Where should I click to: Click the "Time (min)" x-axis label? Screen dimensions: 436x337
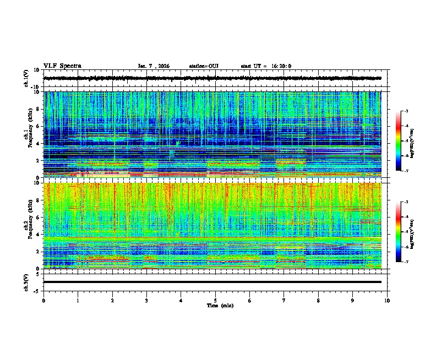[220, 306]
